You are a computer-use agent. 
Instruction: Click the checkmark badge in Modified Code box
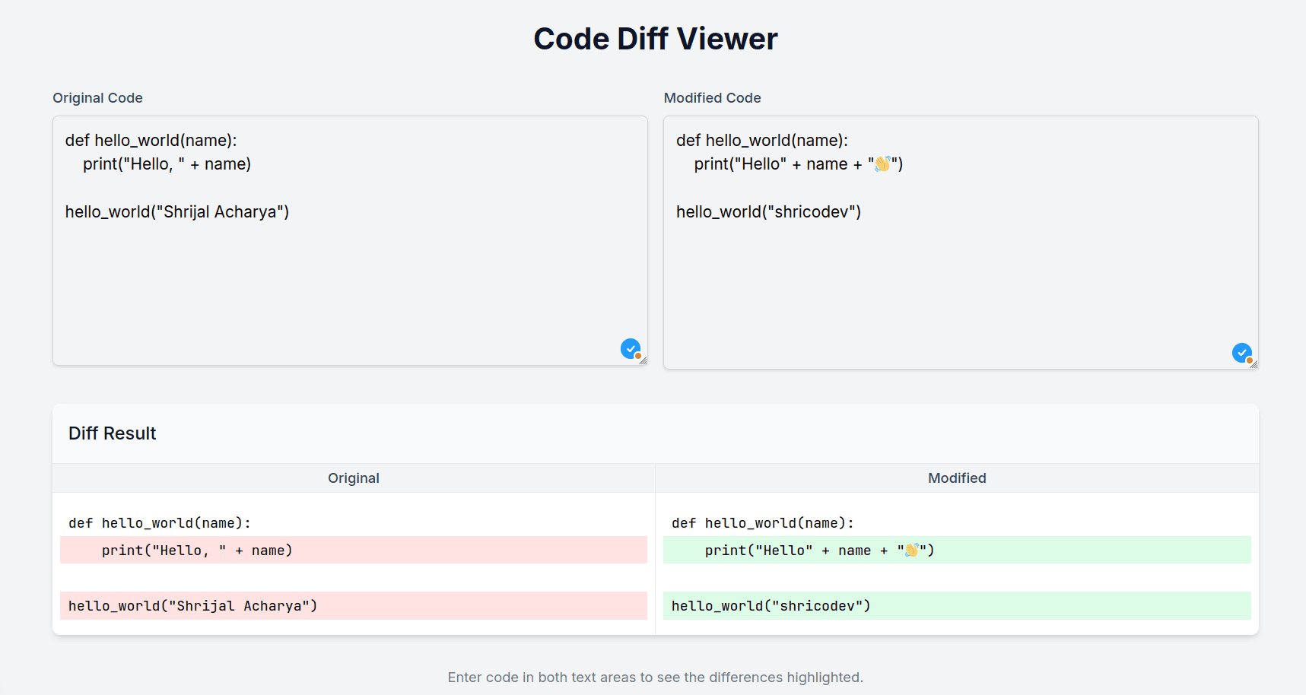(x=1242, y=353)
